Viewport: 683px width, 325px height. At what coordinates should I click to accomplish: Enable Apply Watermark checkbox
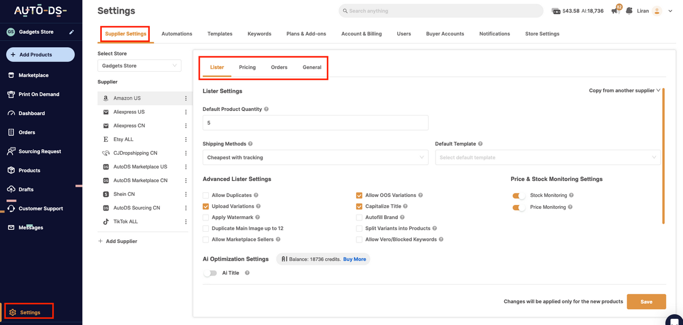pyautogui.click(x=206, y=217)
